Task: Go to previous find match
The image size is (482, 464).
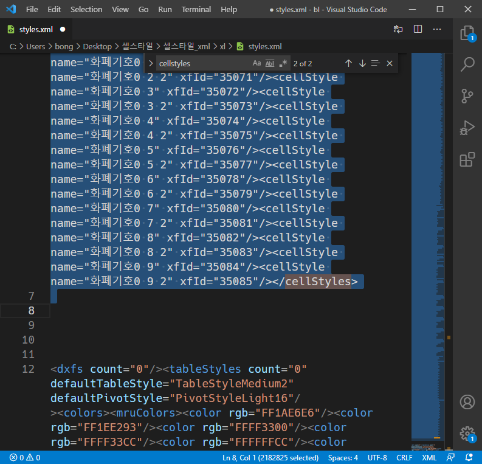Action: click(x=348, y=63)
